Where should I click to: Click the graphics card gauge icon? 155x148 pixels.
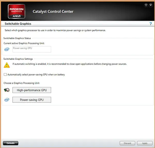[7, 90]
